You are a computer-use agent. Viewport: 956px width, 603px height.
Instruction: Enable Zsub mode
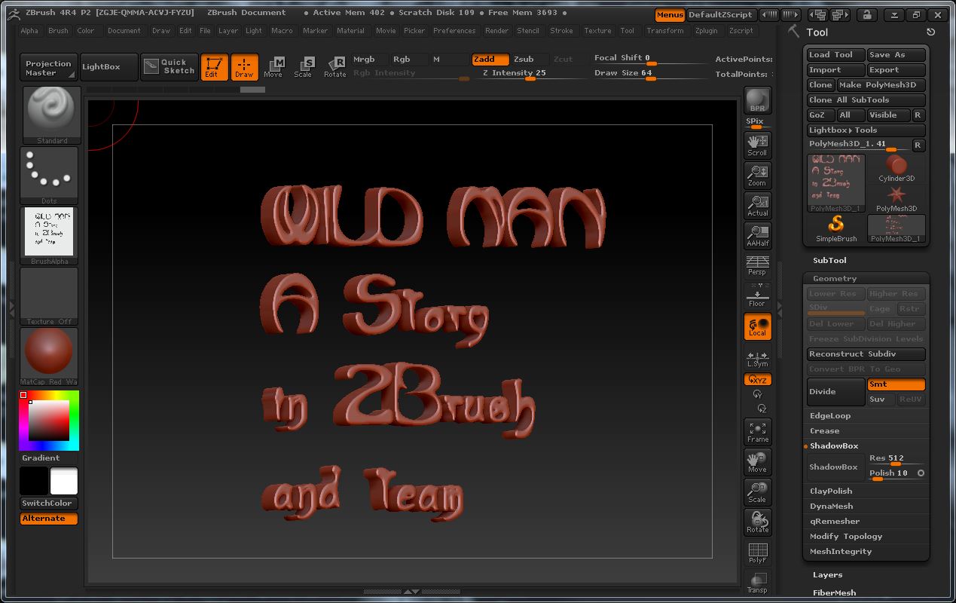[x=530, y=59]
